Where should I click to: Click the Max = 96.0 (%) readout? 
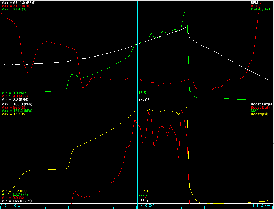coord(14,108)
